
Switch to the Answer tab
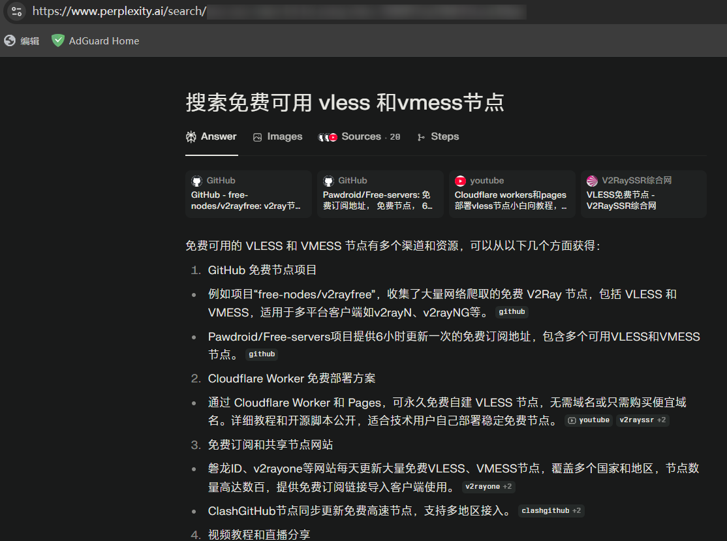pyautogui.click(x=211, y=137)
